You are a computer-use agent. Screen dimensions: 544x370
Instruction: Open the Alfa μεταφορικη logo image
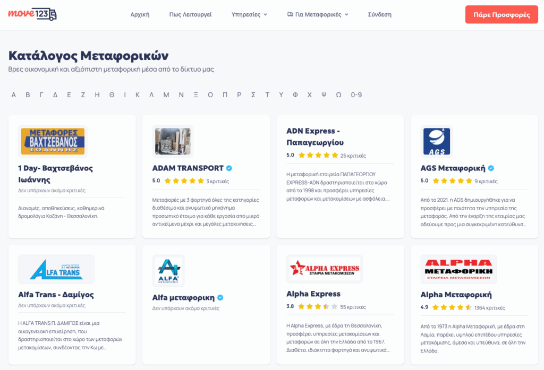168,271
